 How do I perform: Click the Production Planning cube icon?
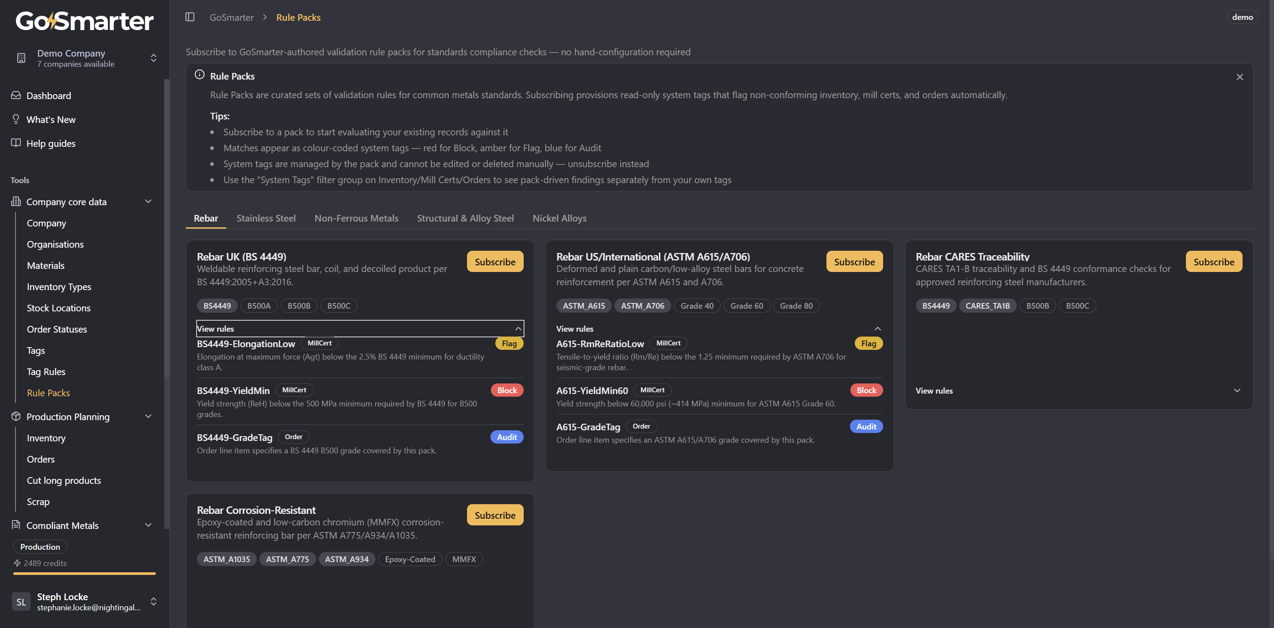point(16,416)
